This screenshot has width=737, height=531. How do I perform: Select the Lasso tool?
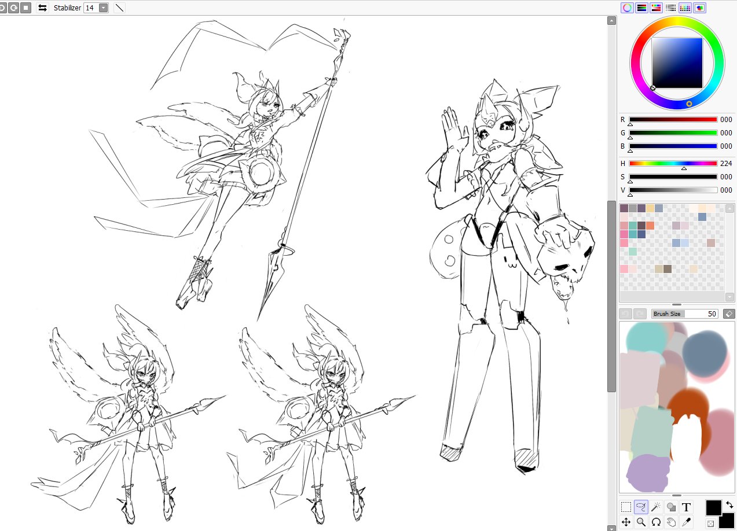641,507
